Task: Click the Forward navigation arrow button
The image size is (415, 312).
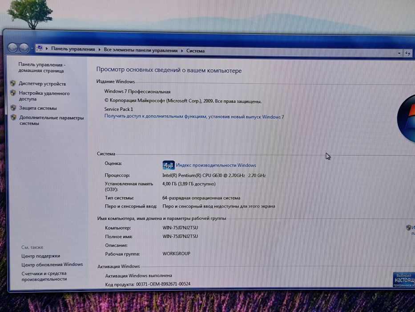Action: click(24, 48)
